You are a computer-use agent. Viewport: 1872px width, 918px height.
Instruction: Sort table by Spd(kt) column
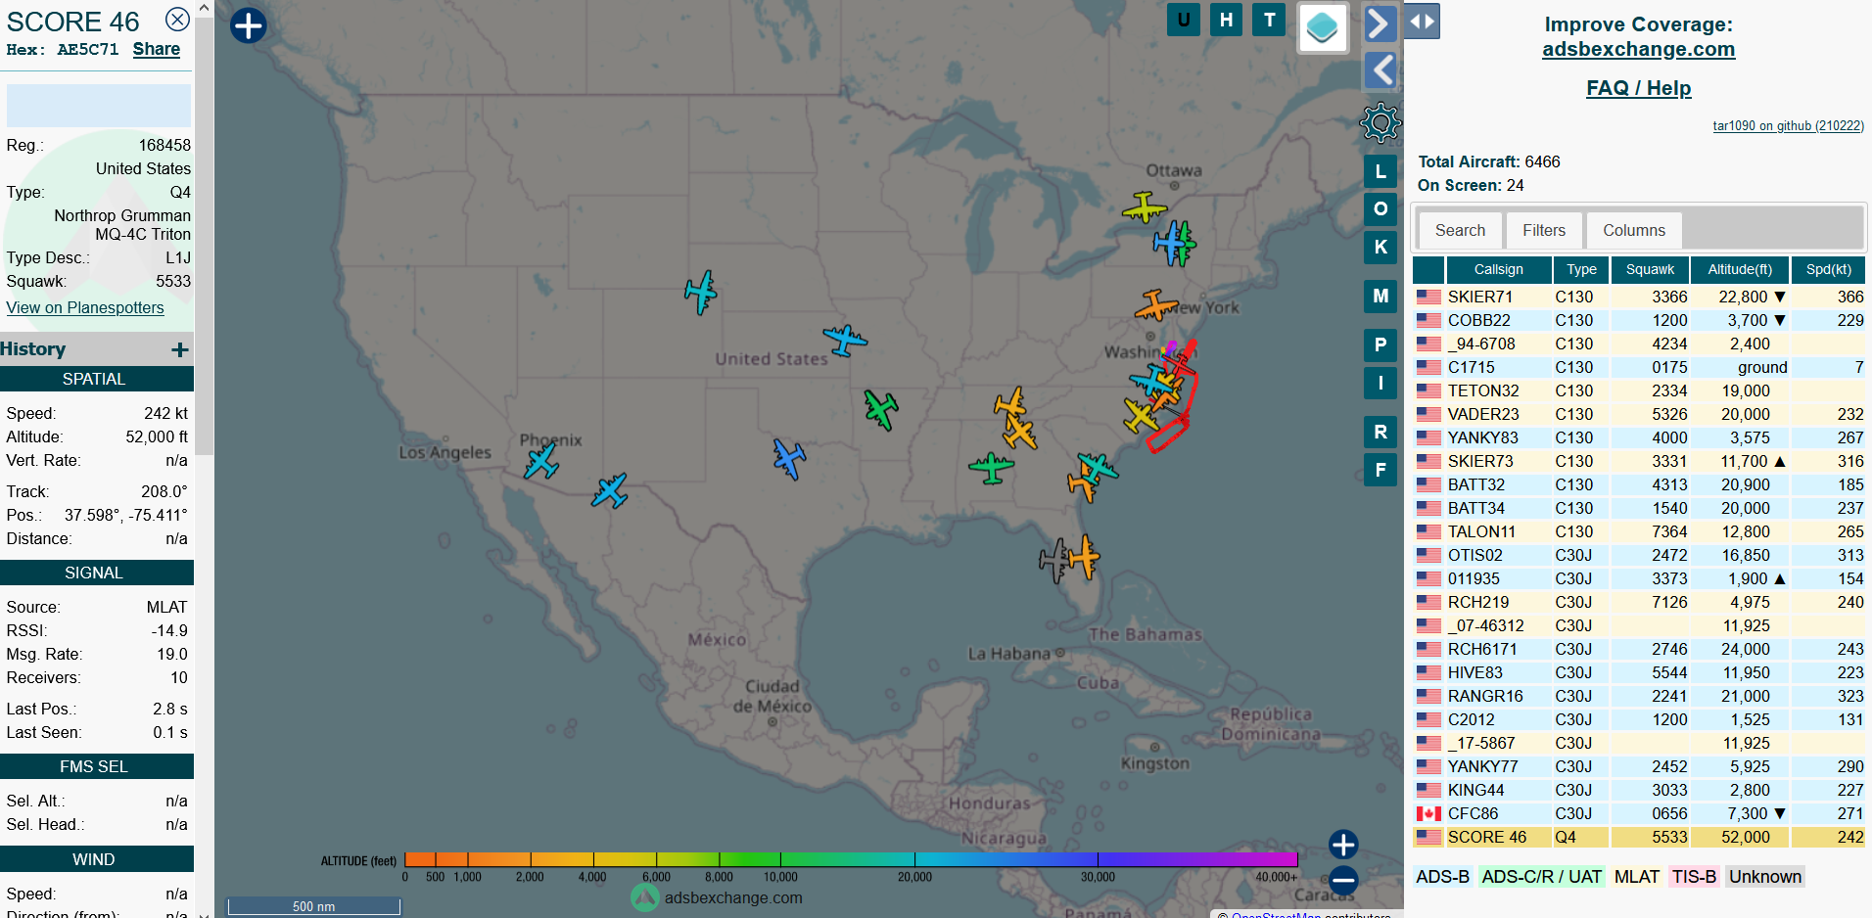(1829, 269)
